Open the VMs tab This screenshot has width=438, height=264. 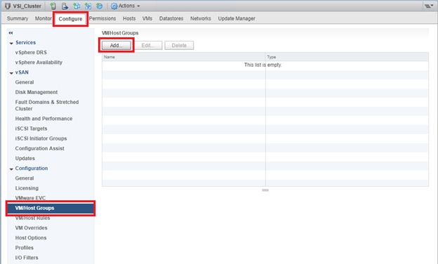(x=147, y=18)
